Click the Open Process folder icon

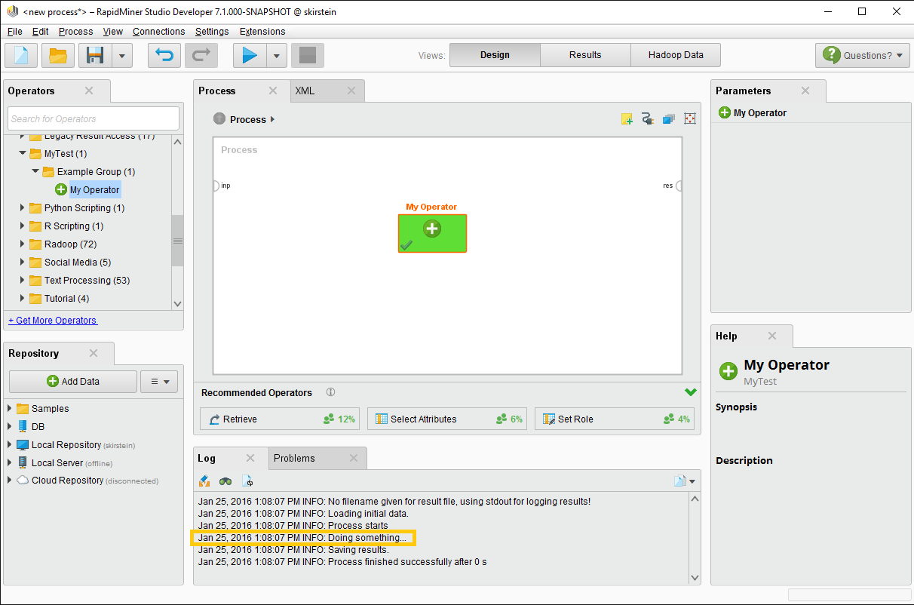(58, 56)
